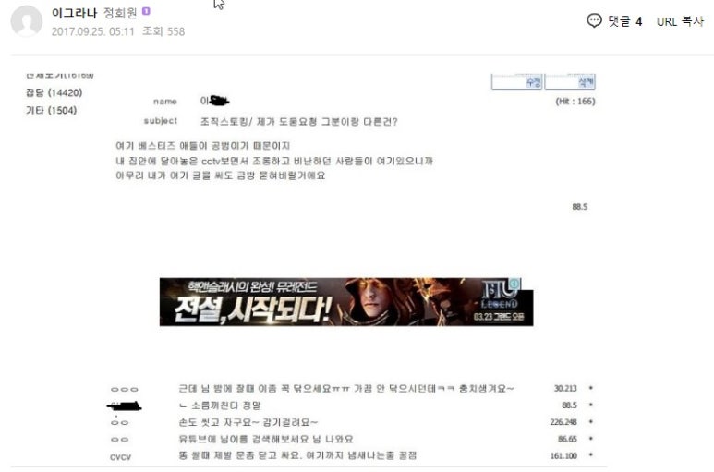Open the comment bubble icon near 댓글

click(x=594, y=21)
